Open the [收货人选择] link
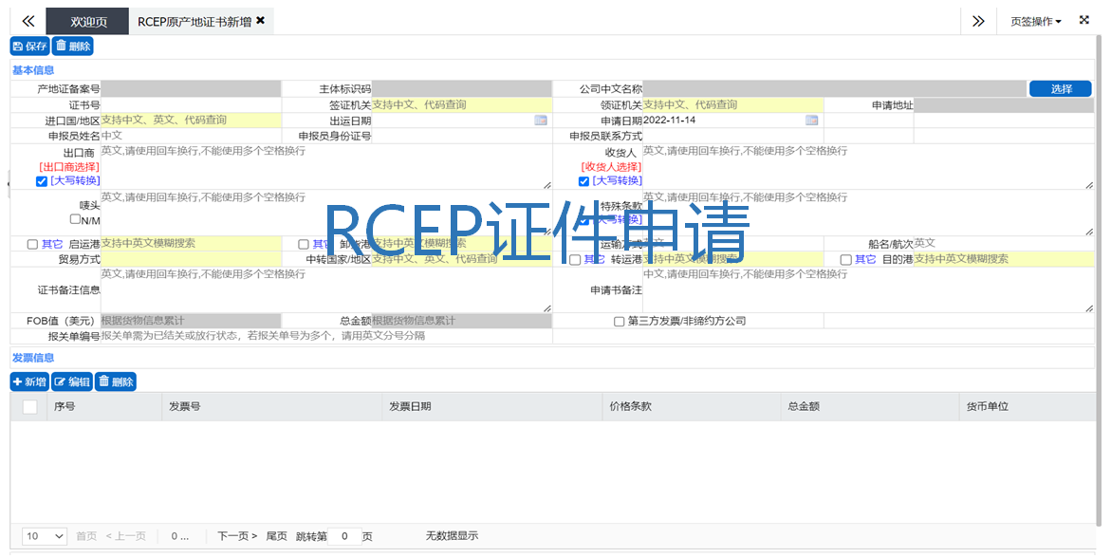 pyautogui.click(x=611, y=167)
